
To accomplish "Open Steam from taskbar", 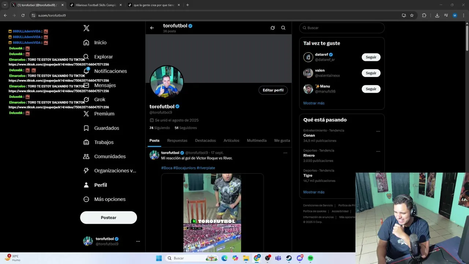I will pyautogui.click(x=289, y=258).
